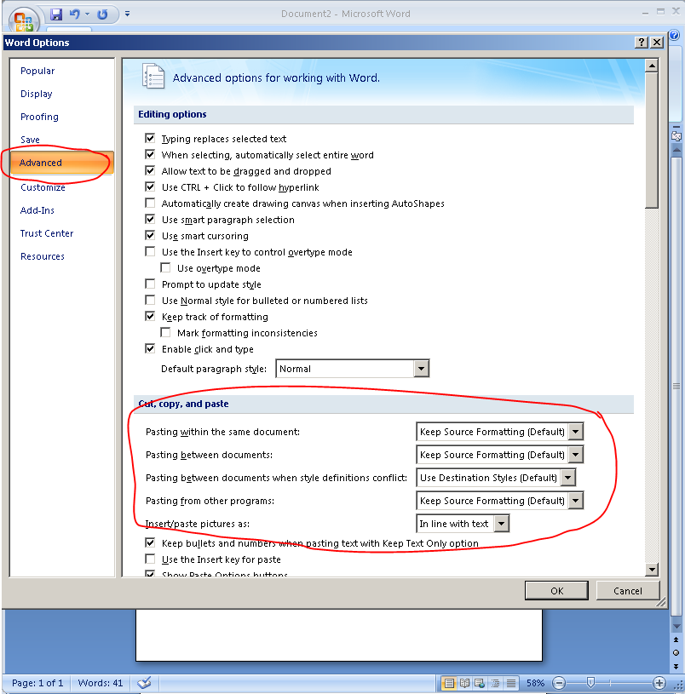This screenshot has width=685, height=694.
Task: Check Use the Insert key for paste
Action: [x=150, y=559]
